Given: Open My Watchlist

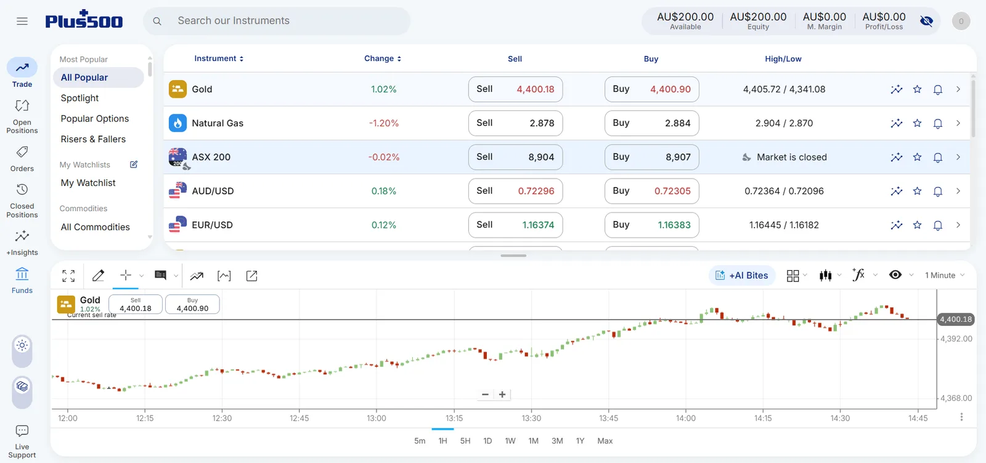Looking at the screenshot, I should pyautogui.click(x=88, y=183).
